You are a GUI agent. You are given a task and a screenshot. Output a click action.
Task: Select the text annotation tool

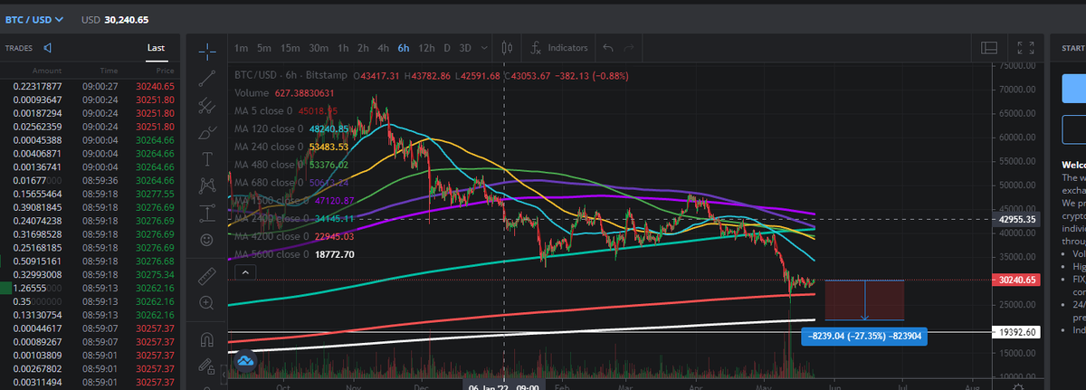(207, 159)
